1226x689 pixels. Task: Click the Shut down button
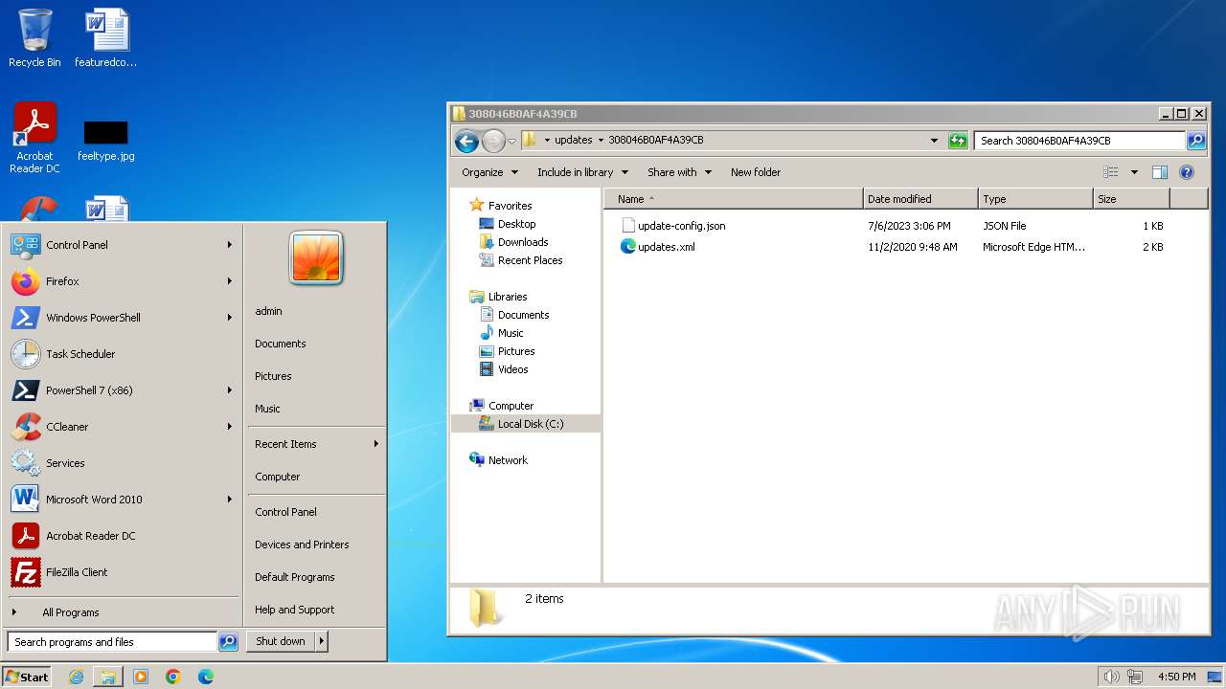(281, 642)
